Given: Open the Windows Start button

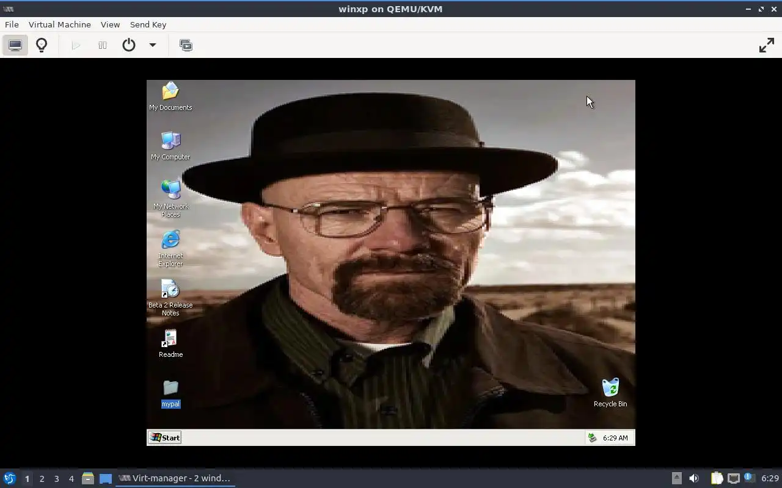Looking at the screenshot, I should coord(165,437).
